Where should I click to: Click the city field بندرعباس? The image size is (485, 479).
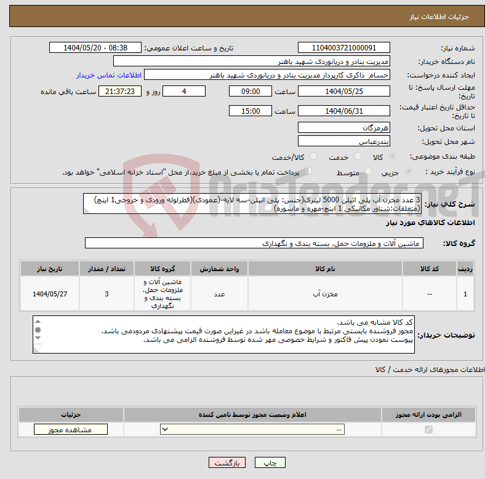click(x=343, y=141)
